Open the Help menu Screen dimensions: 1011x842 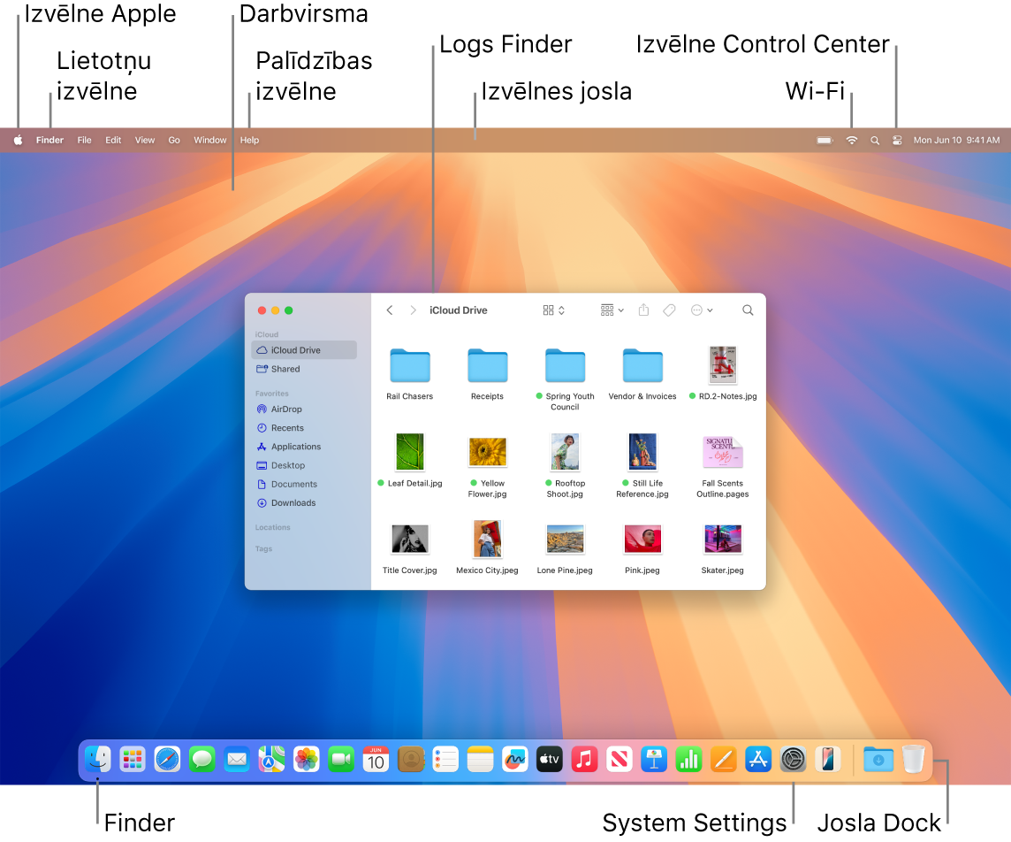click(x=249, y=140)
